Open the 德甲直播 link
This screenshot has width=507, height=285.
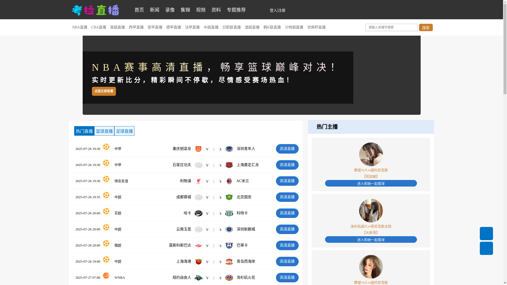pos(174,27)
